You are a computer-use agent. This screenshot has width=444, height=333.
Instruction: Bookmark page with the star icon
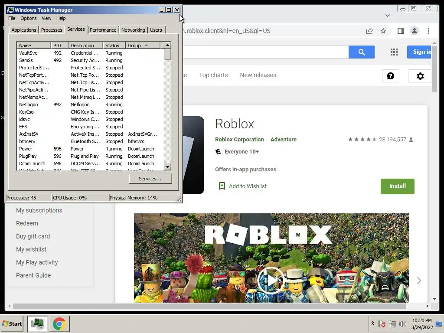click(x=383, y=31)
